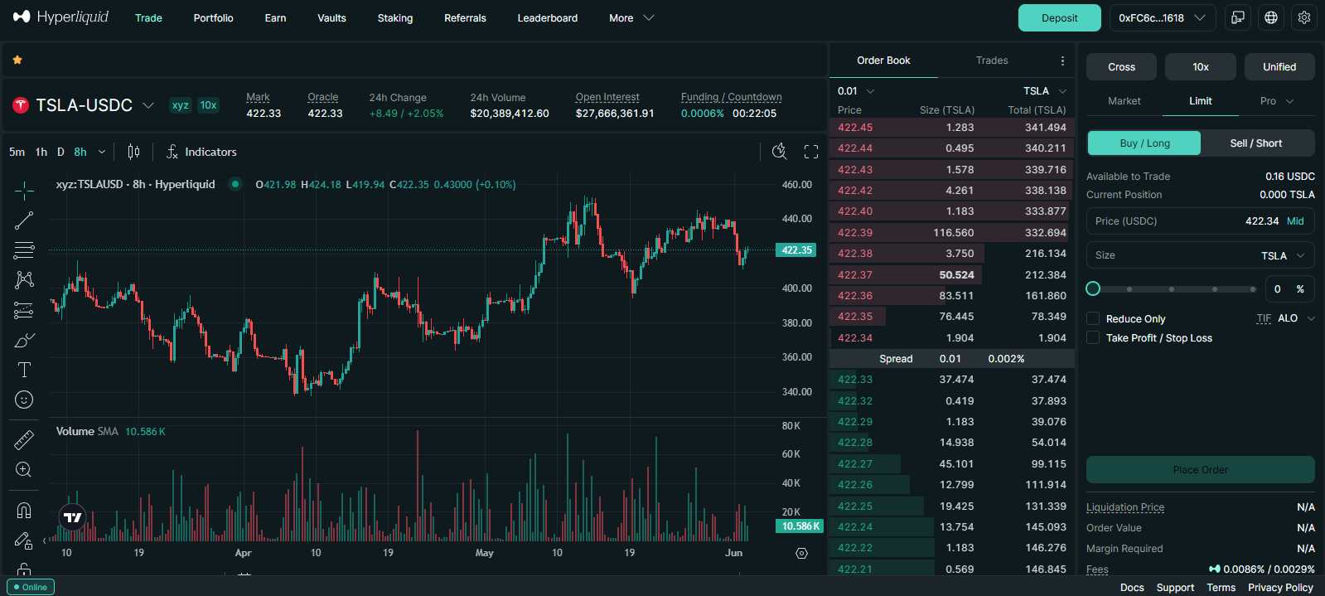Click the chart quick search icon
The width and height of the screenshot is (1325, 596).
pyautogui.click(x=779, y=152)
